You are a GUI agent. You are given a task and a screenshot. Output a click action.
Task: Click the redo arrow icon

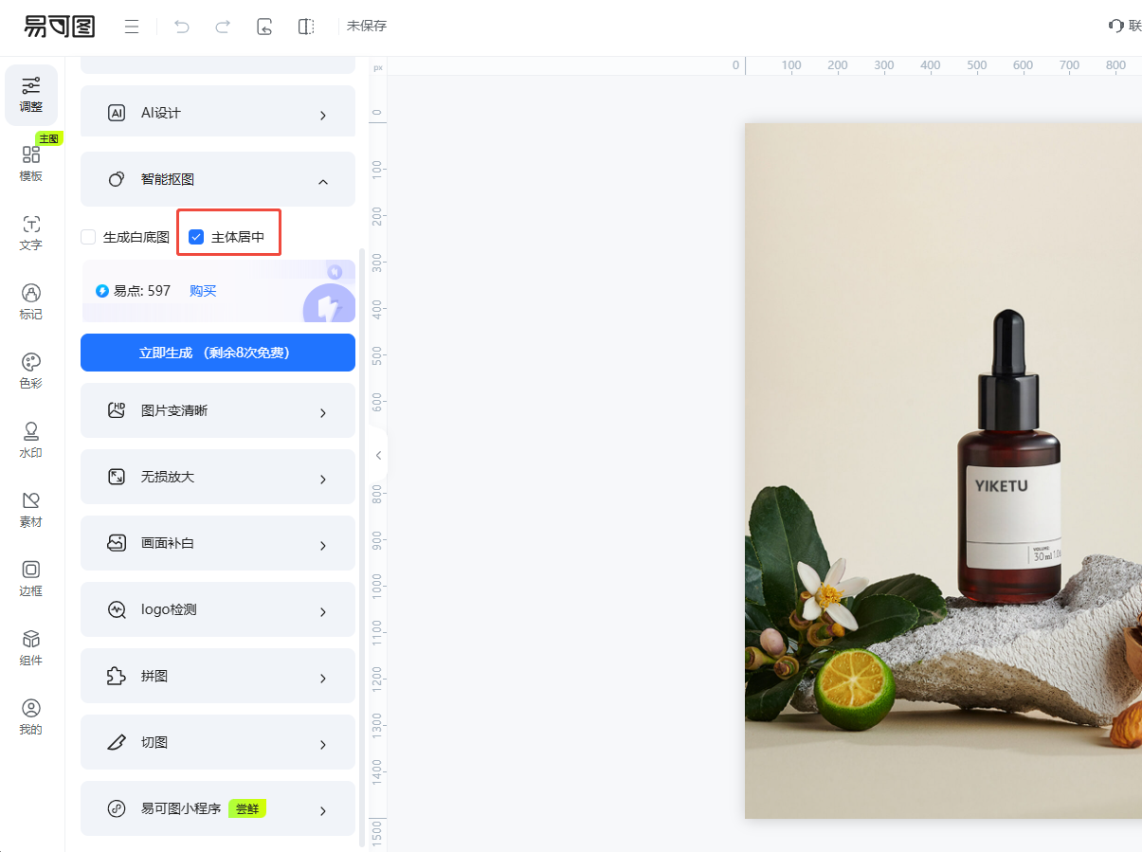(x=223, y=27)
